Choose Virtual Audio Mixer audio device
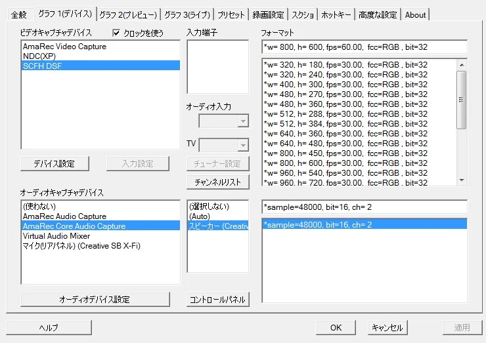 (x=56, y=235)
